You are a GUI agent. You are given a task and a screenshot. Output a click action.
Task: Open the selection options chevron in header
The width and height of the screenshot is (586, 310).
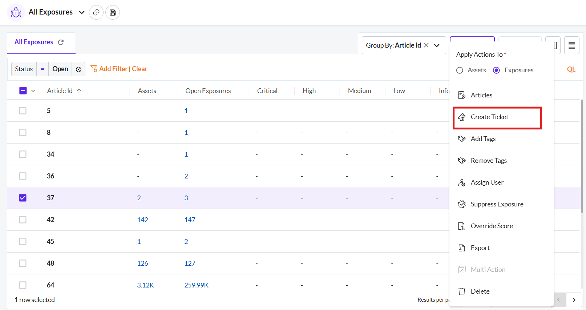(33, 91)
